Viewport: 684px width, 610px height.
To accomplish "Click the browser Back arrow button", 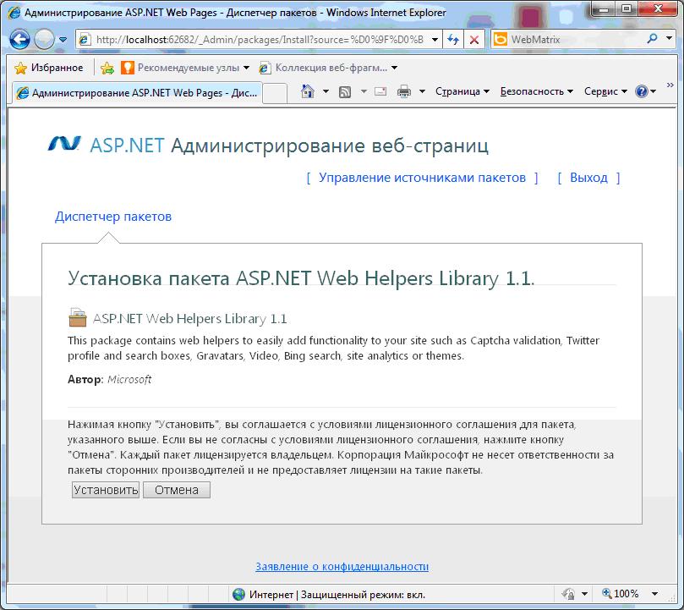I will coord(20,39).
